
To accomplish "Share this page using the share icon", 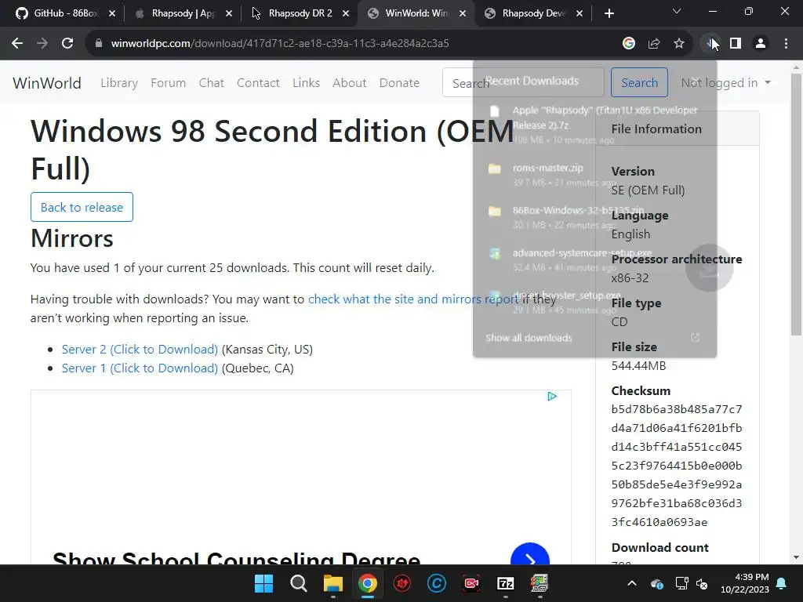I will pos(654,44).
